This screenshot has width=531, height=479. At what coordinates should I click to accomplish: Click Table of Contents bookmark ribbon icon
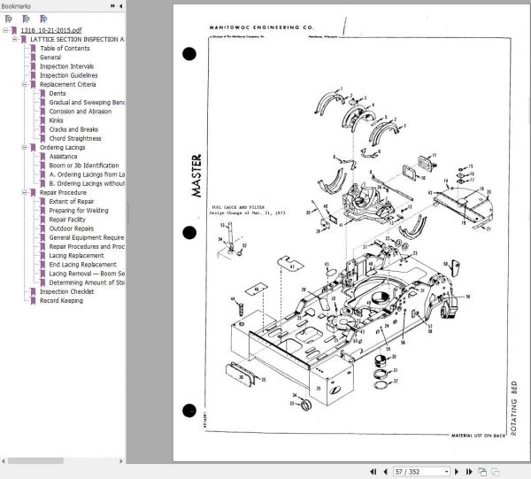click(33, 49)
